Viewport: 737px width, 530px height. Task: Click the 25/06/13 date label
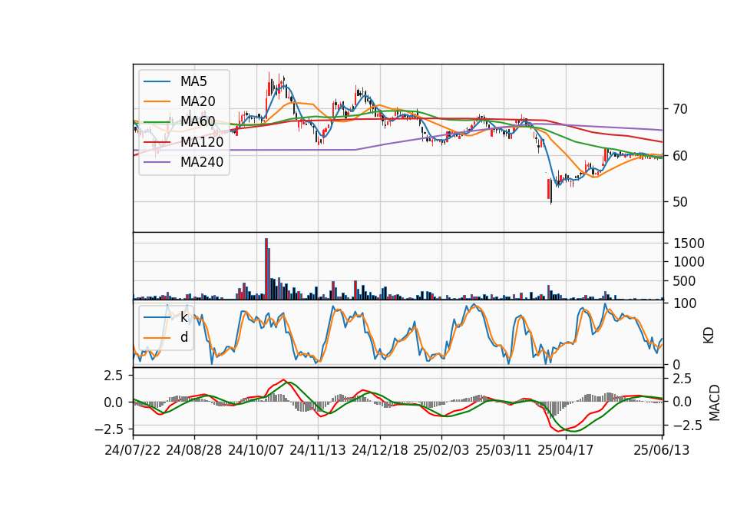tap(662, 450)
